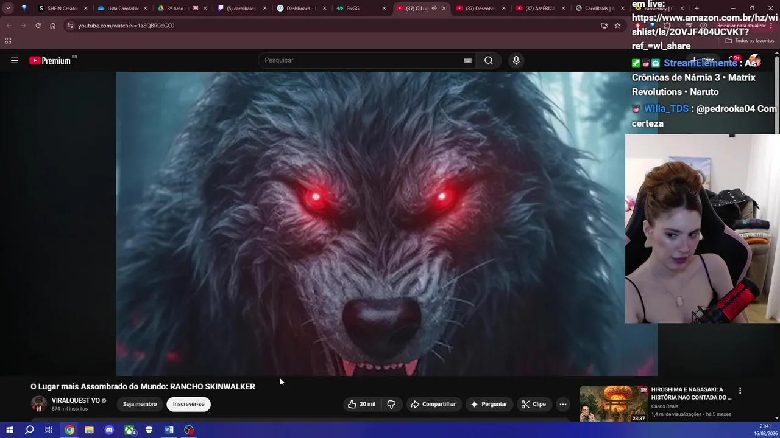The image size is (780, 438).
Task: Go forward with browser forward arrow
Action: [x=23, y=26]
